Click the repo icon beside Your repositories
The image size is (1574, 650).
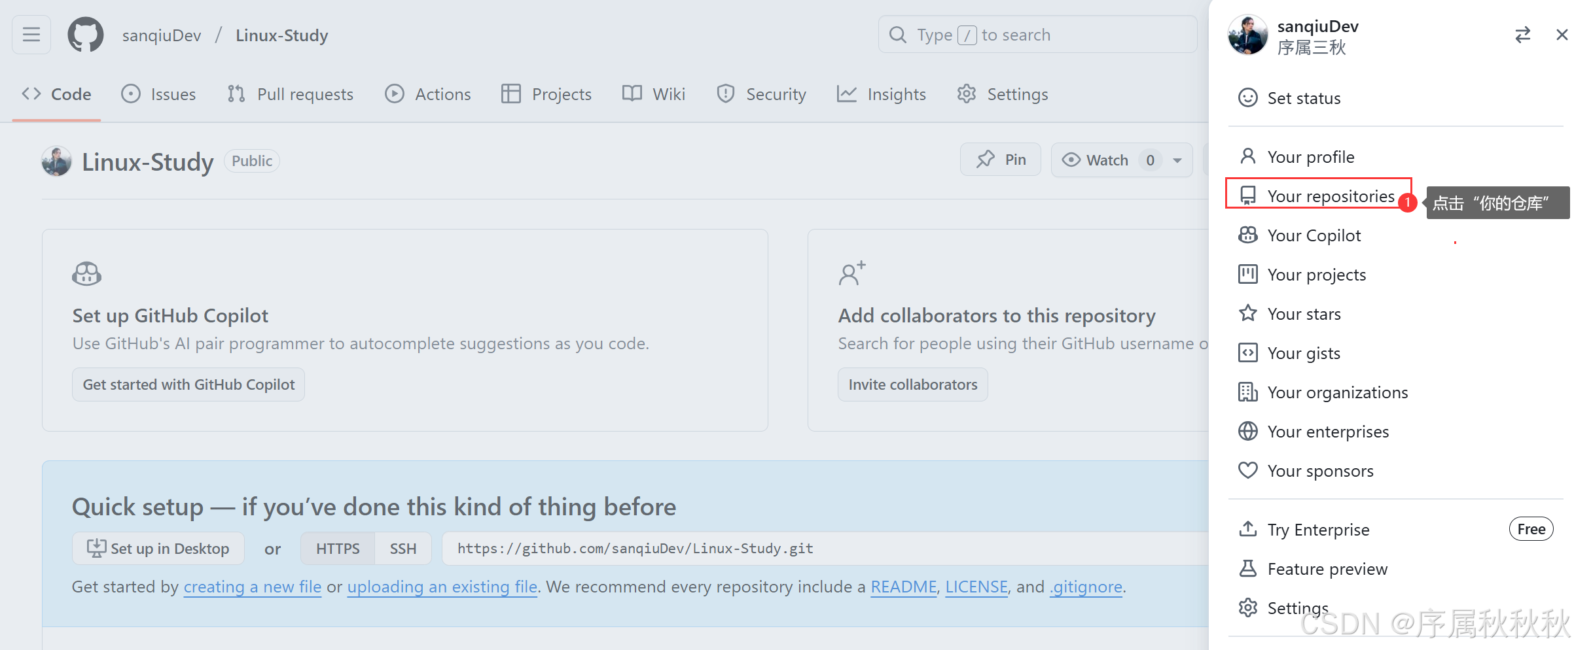coord(1247,196)
